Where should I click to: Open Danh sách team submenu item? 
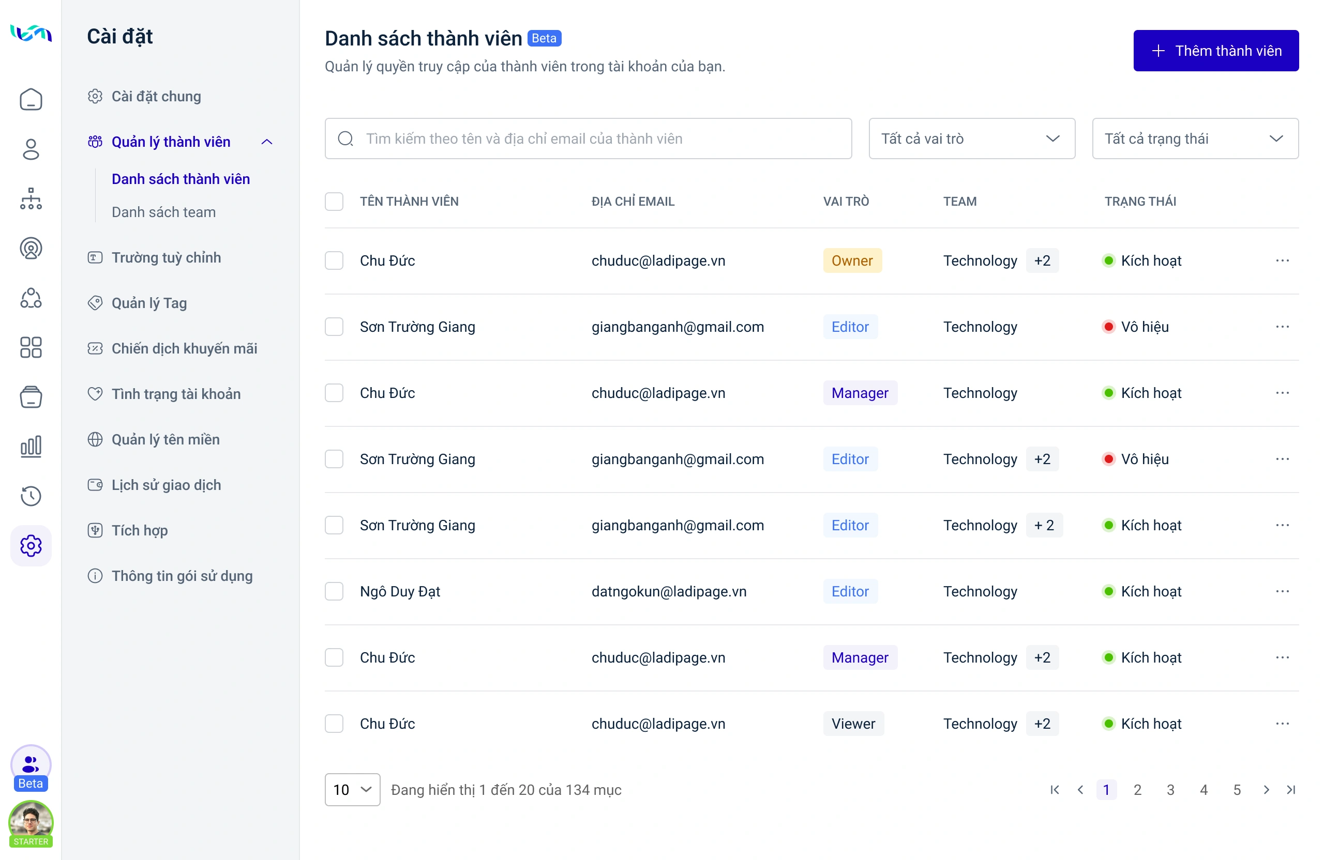[x=163, y=212]
